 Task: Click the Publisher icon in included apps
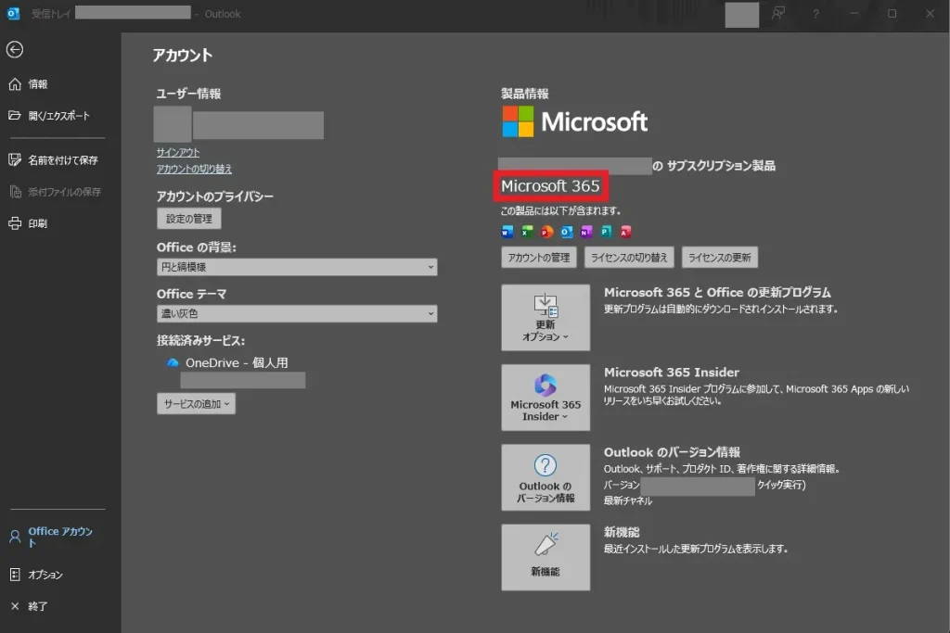[x=606, y=231]
